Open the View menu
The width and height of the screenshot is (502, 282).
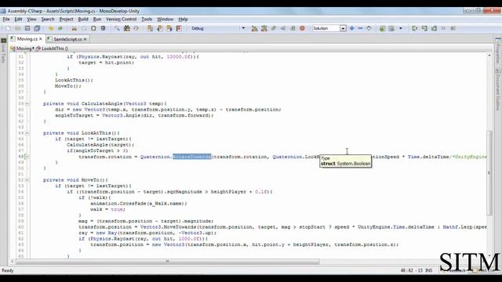(x=31, y=19)
